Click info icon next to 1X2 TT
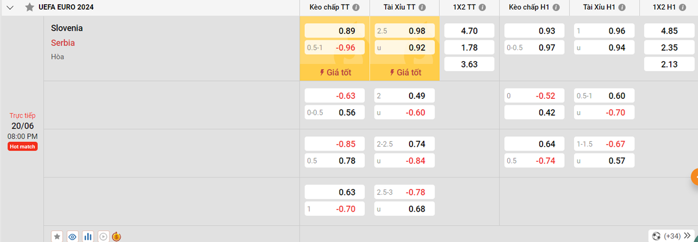 (x=484, y=8)
